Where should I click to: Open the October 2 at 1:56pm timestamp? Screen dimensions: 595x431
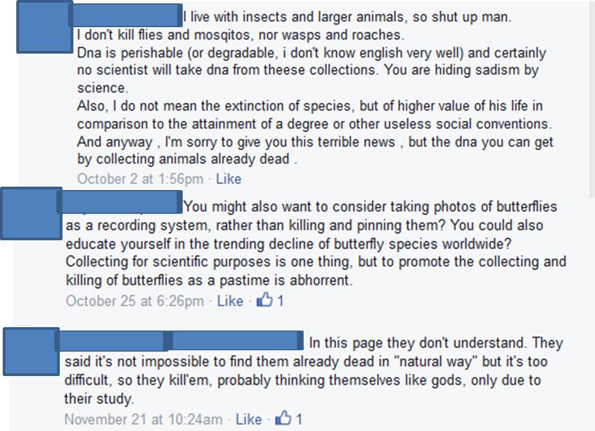[x=140, y=179]
